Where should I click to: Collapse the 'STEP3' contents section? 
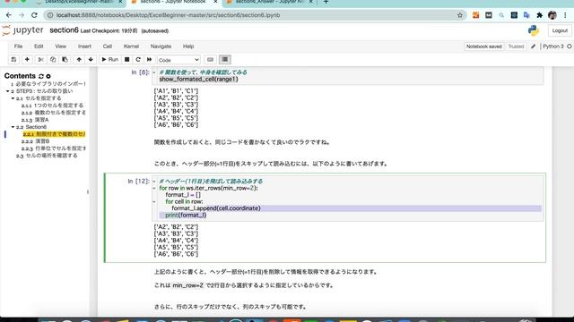pos(7,91)
